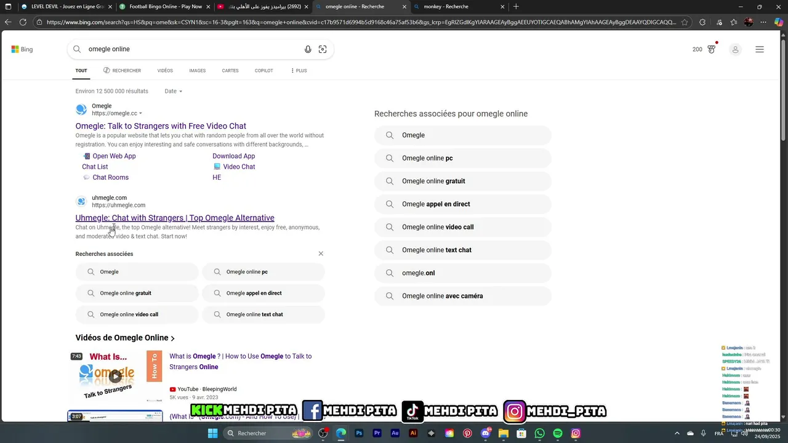
Task: Open the favorites list icon in toolbar
Action: point(733,22)
